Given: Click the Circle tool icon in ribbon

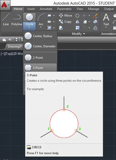Looking at the screenshot, I should click(29, 17).
